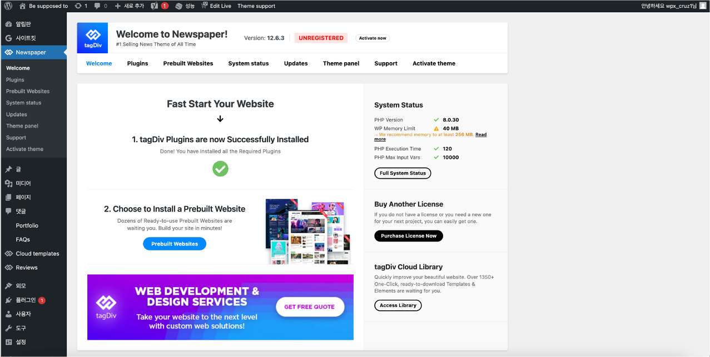Open 댓글 comments sidebar icon

point(8,212)
